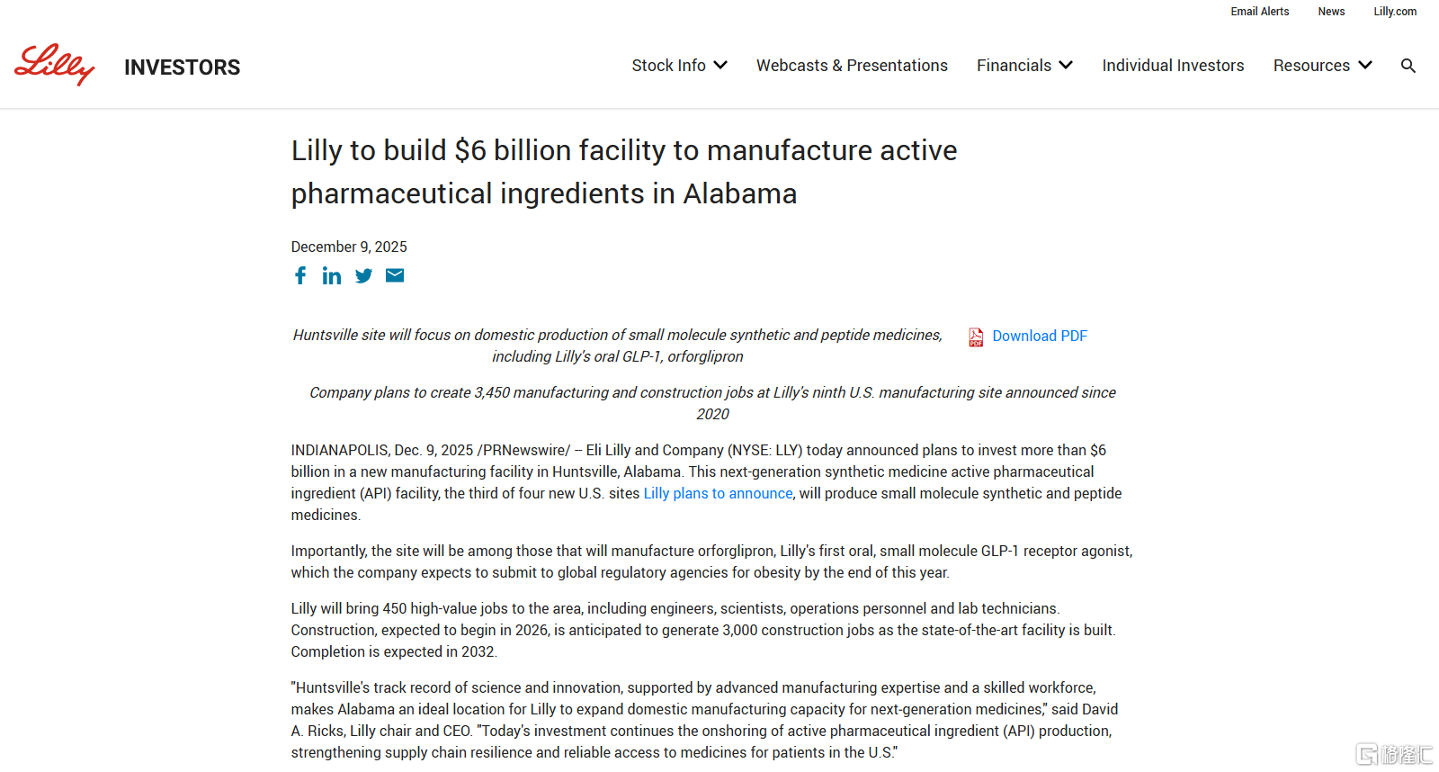Open the search magnifier icon
Viewport: 1439px width, 772px height.
[1408, 66]
